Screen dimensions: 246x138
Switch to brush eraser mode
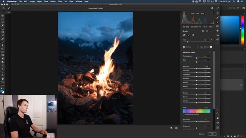[x=193, y=35]
